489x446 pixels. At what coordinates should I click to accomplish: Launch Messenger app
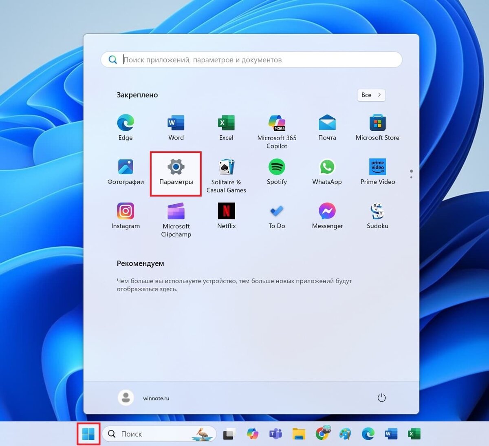point(327,216)
